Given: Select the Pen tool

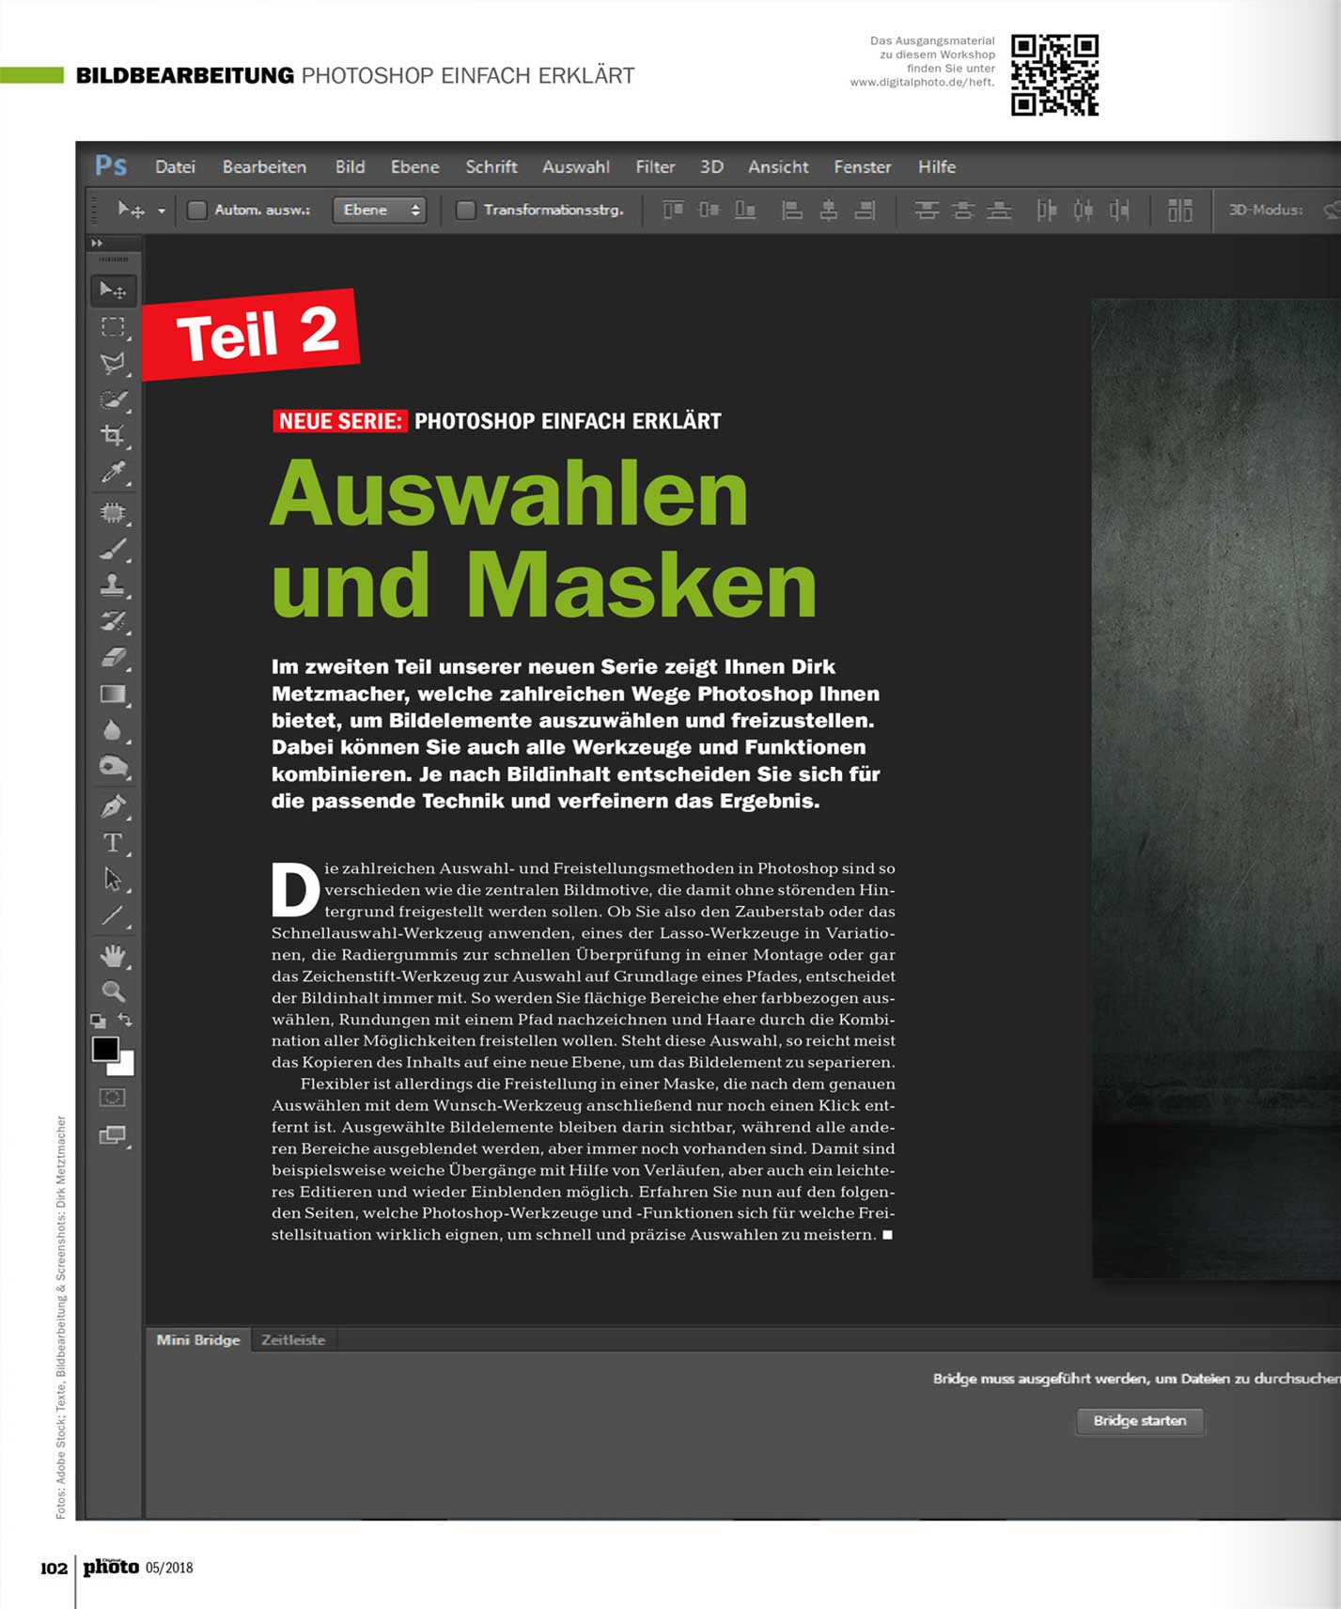Looking at the screenshot, I should (113, 806).
